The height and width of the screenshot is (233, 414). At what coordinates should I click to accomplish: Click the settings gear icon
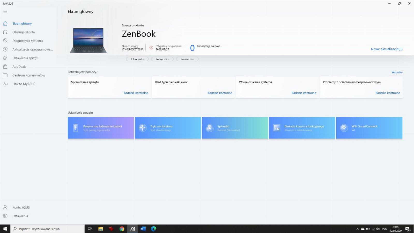point(5,216)
